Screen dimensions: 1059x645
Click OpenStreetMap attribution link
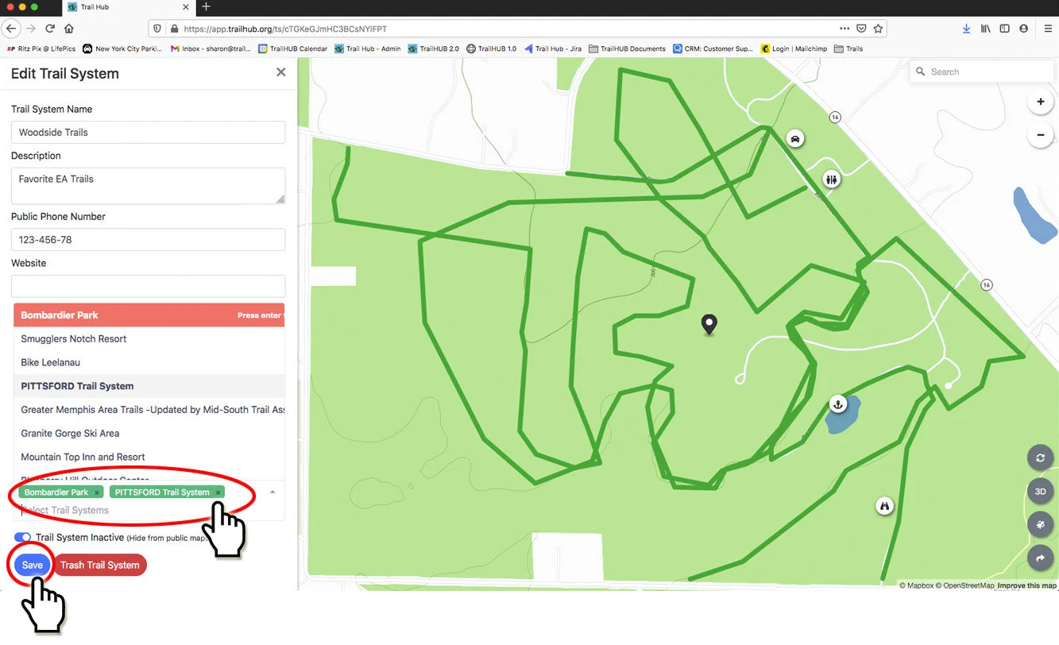[964, 586]
